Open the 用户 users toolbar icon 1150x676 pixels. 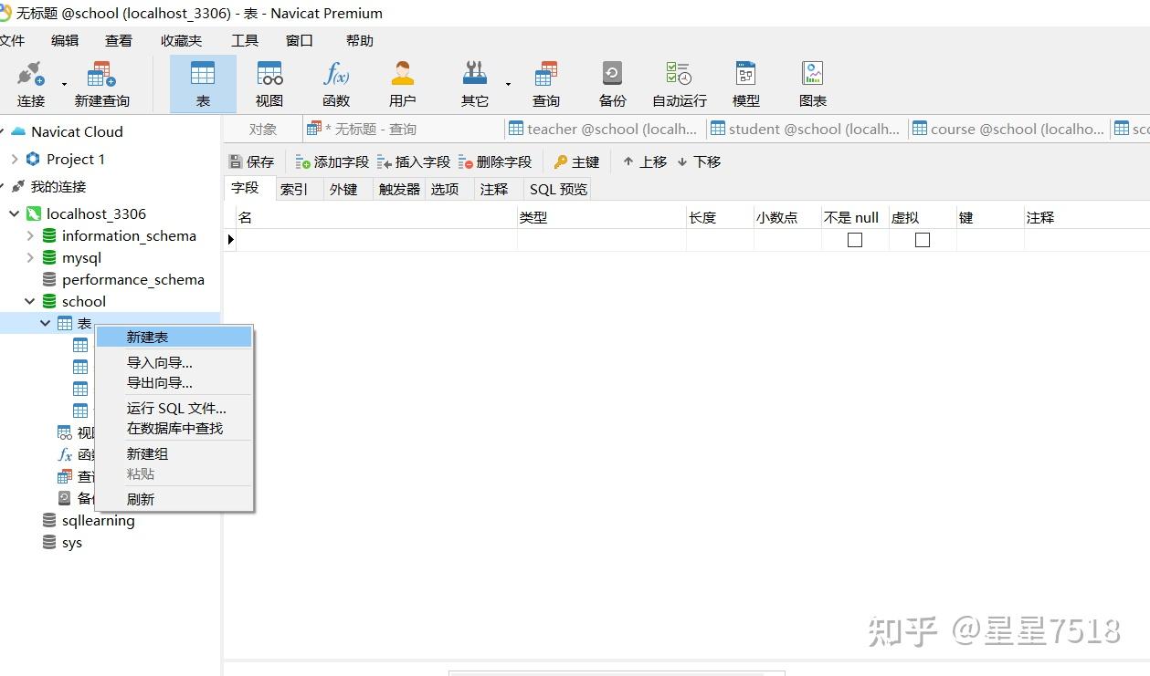[403, 84]
